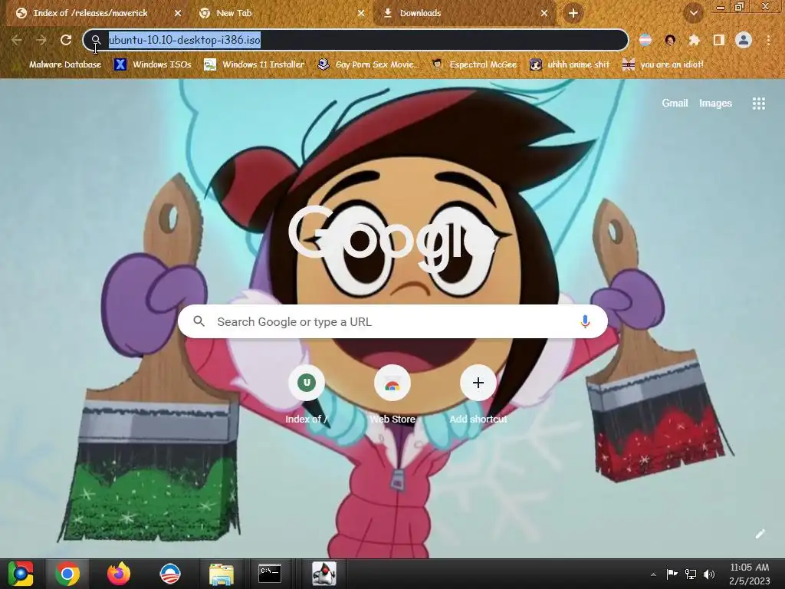785x589 pixels.
Task: Launch Firefox from the taskbar
Action: [x=119, y=574]
